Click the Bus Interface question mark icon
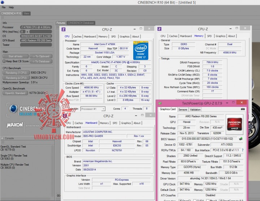This screenshot has width=260, height=201. [x=243, y=150]
